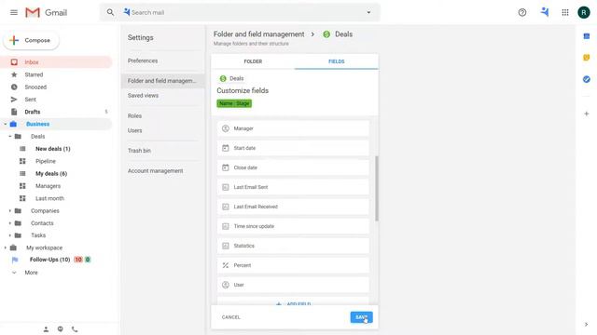
Task: Switch to the FOLDER tab
Action: tap(253, 61)
